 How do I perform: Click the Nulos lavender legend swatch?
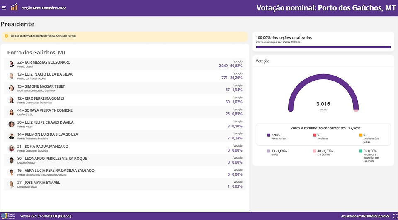[x=269, y=151]
